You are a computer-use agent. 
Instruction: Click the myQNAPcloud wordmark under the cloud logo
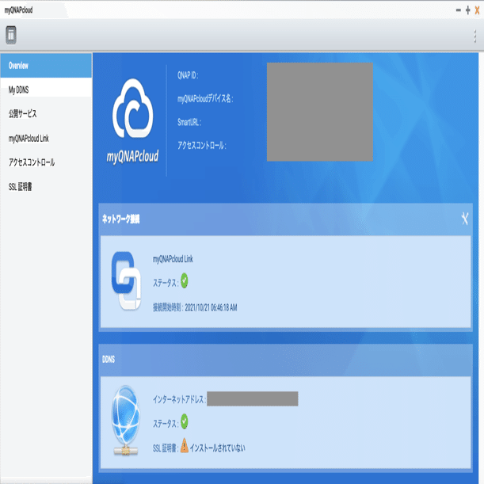click(133, 156)
